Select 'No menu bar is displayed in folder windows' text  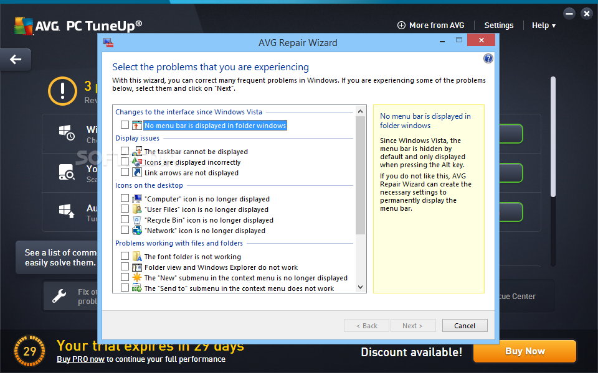tap(215, 126)
